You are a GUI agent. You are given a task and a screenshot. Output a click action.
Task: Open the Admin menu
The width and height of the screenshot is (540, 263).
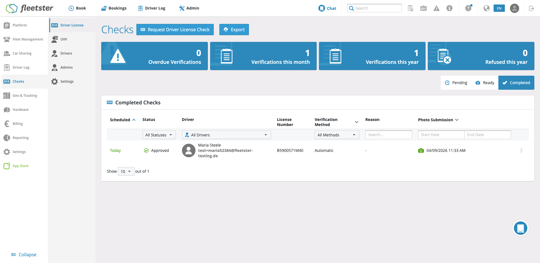pos(189,8)
